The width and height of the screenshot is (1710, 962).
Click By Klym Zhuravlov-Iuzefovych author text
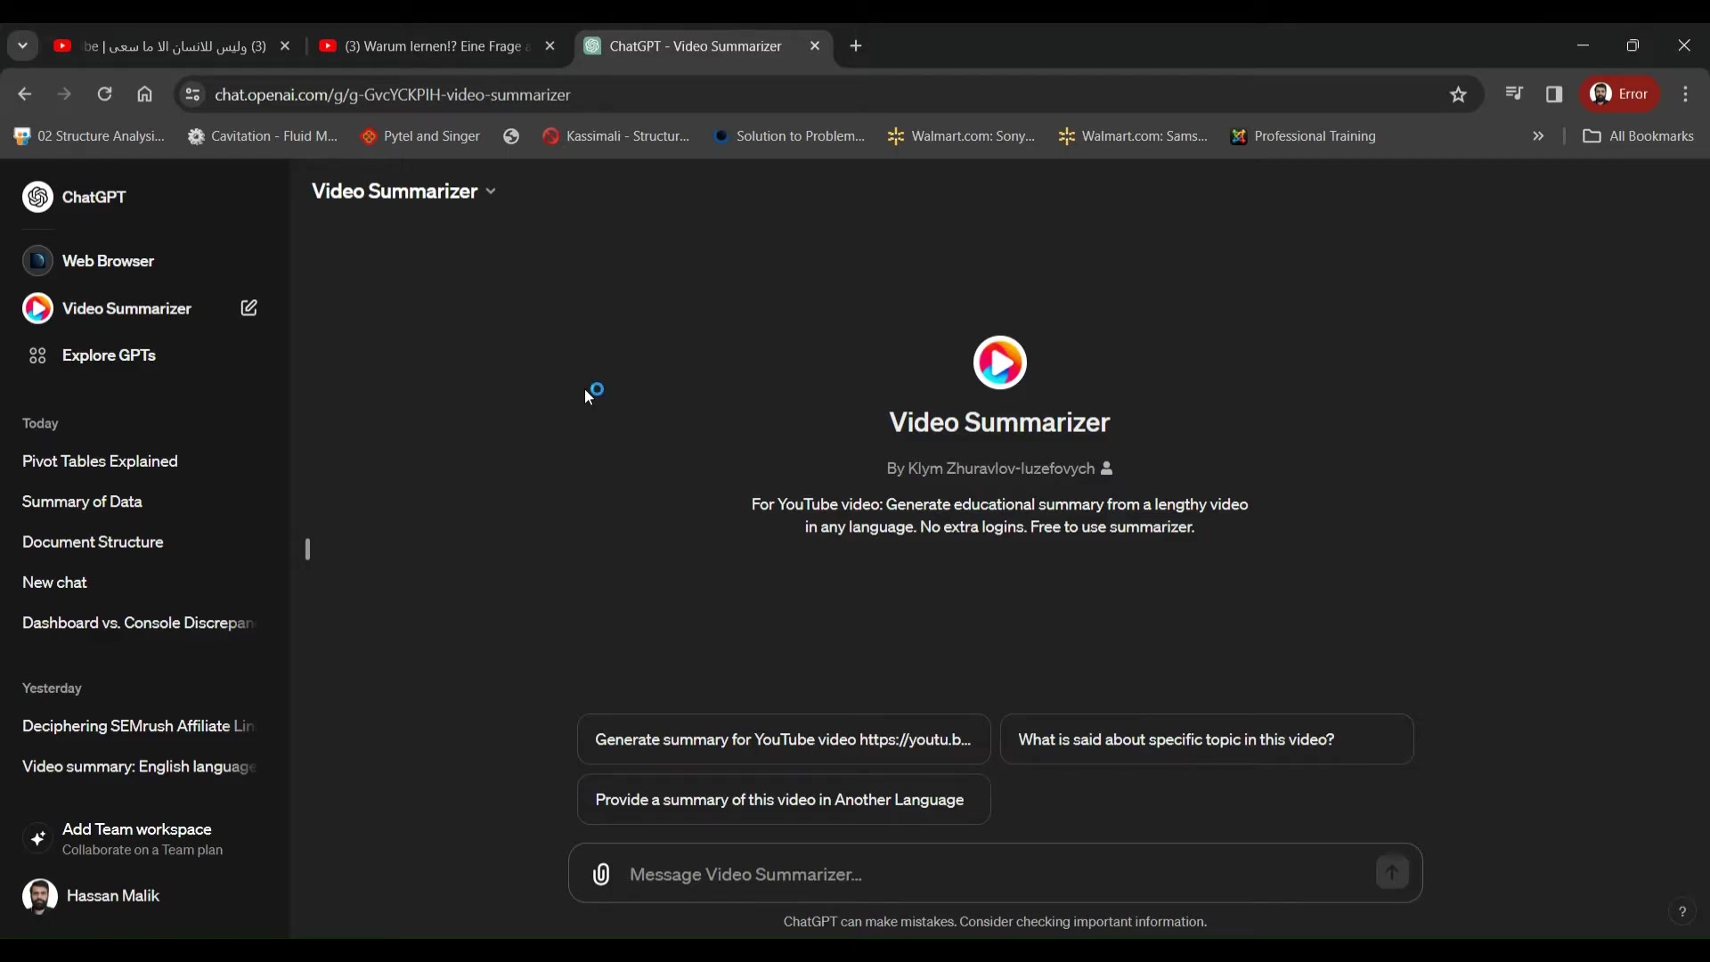click(989, 469)
